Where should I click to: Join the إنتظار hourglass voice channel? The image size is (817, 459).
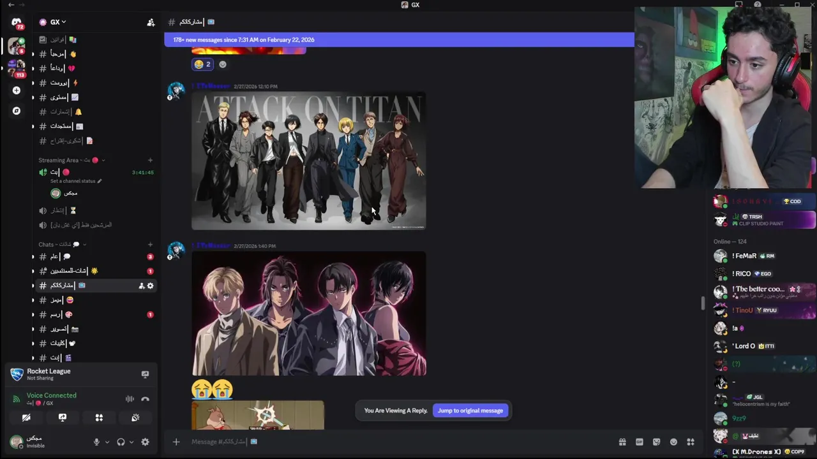tap(94, 210)
